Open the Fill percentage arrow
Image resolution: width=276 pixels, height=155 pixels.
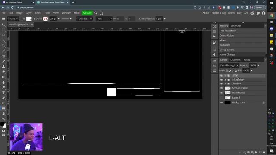pos(251,71)
